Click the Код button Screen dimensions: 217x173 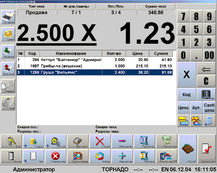186,95
